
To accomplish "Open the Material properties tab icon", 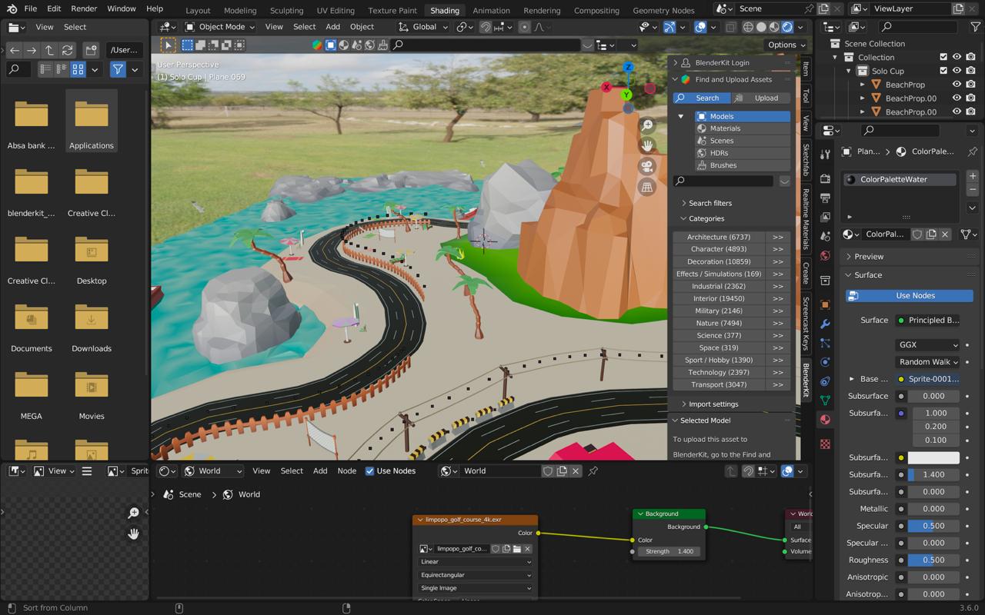I will tap(825, 420).
